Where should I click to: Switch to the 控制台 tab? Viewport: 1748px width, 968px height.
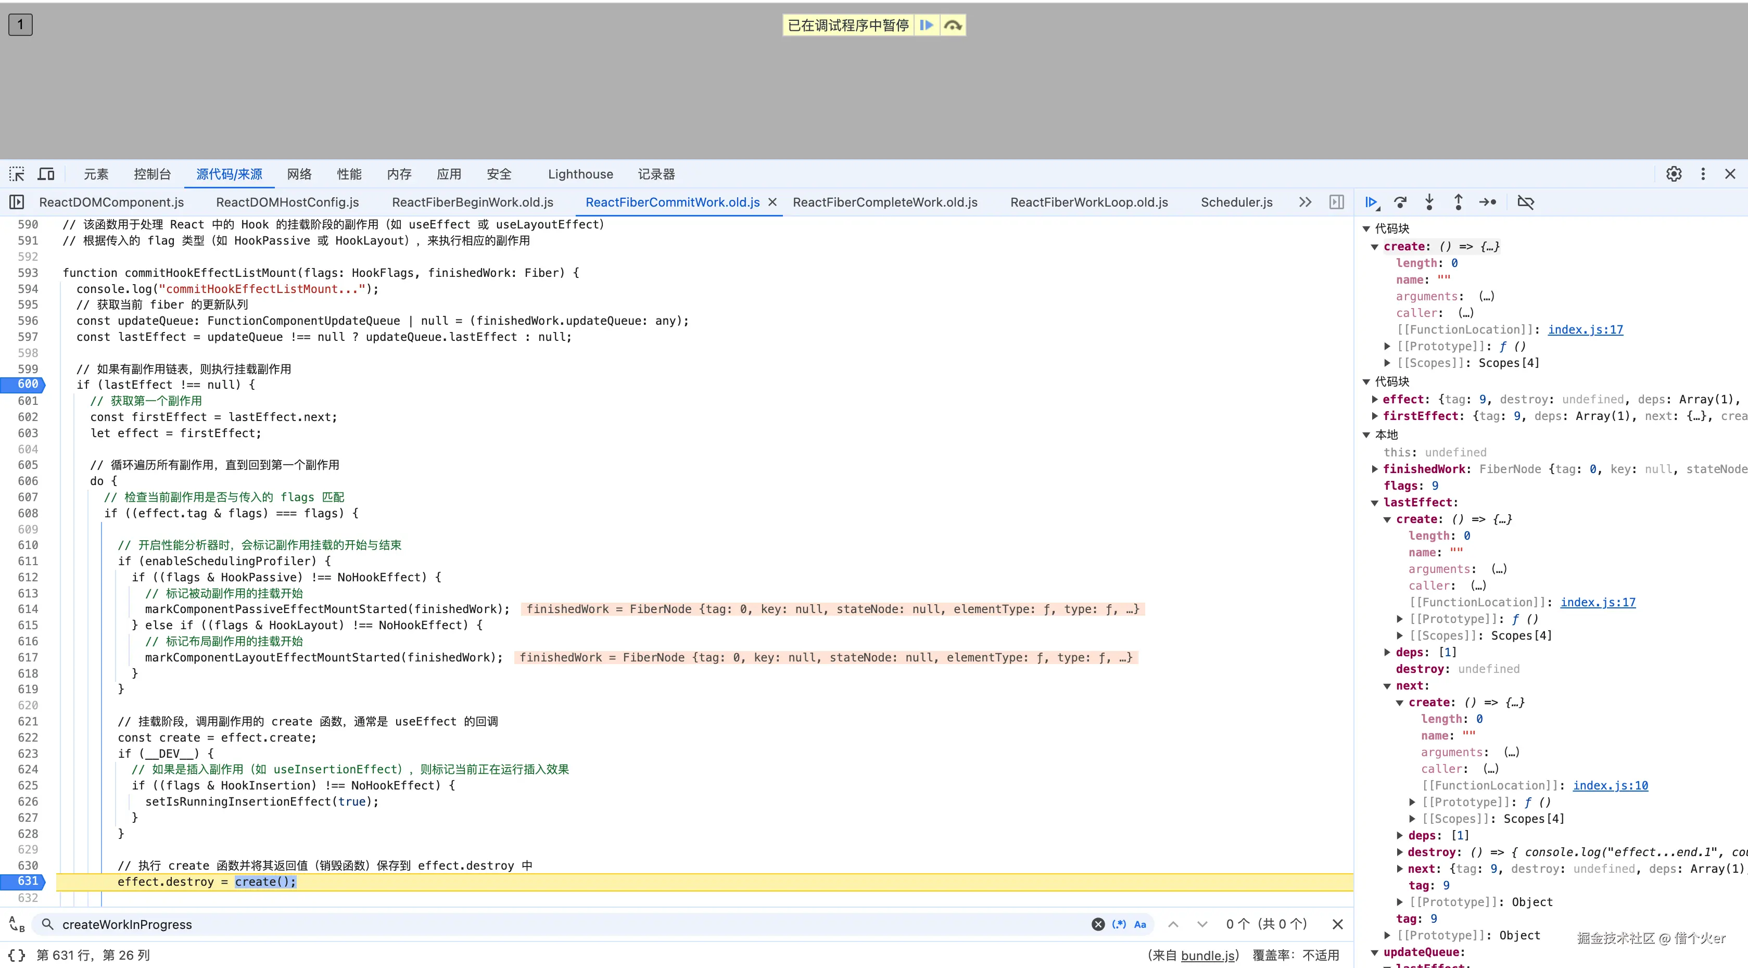tap(152, 174)
